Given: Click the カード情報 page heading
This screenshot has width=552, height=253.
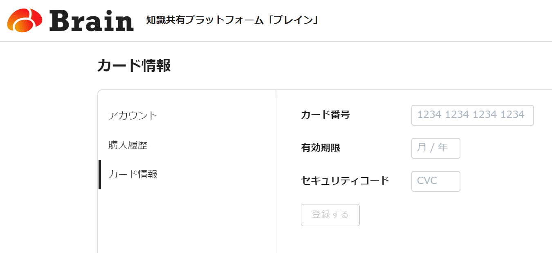Looking at the screenshot, I should 134,65.
